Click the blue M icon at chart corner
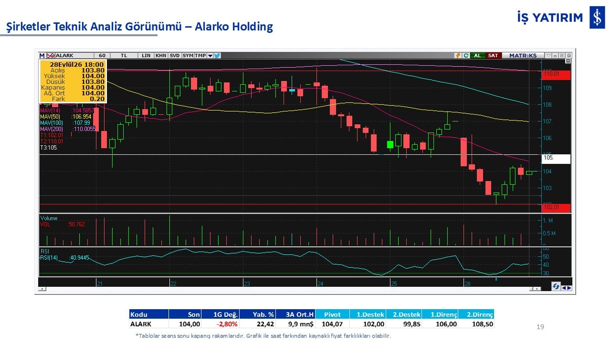The width and height of the screenshot is (611, 343). 42,55
